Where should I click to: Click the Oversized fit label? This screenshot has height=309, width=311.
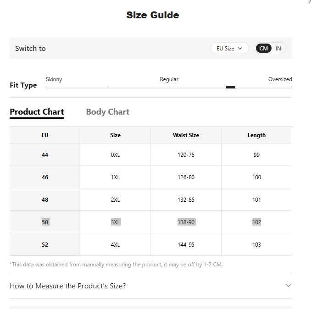coord(280,79)
